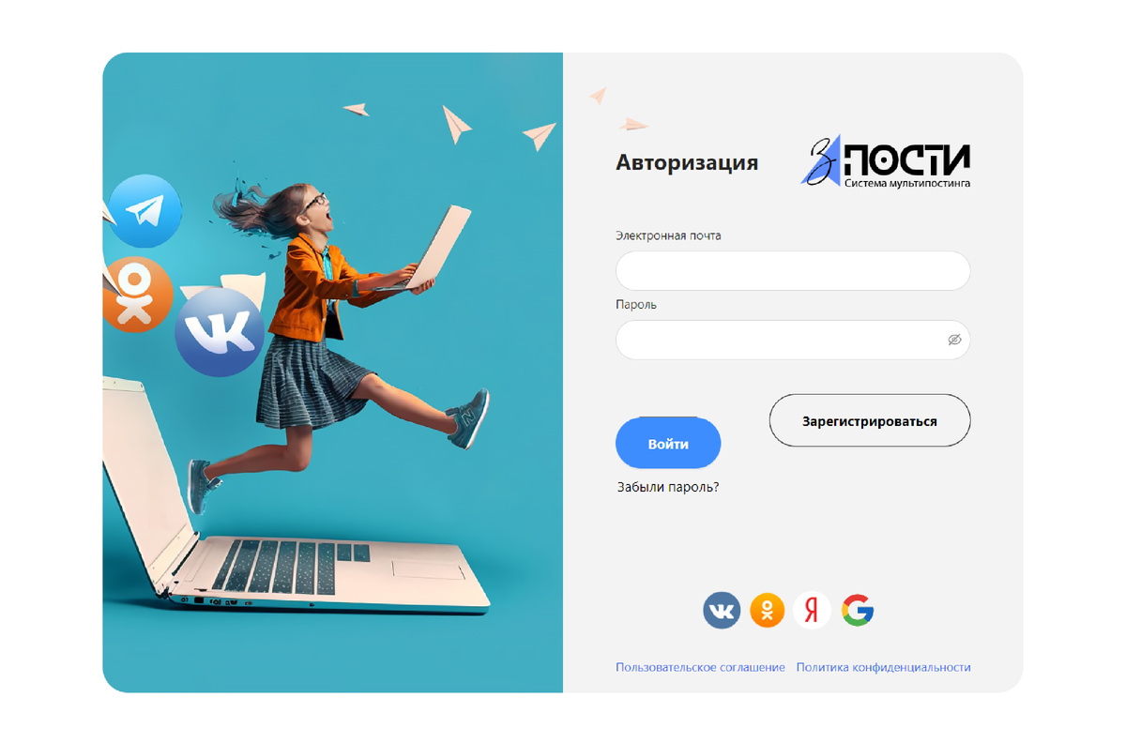The width and height of the screenshot is (1126, 743).
Task: Open the Пользовательское соглашение link
Action: (x=700, y=667)
